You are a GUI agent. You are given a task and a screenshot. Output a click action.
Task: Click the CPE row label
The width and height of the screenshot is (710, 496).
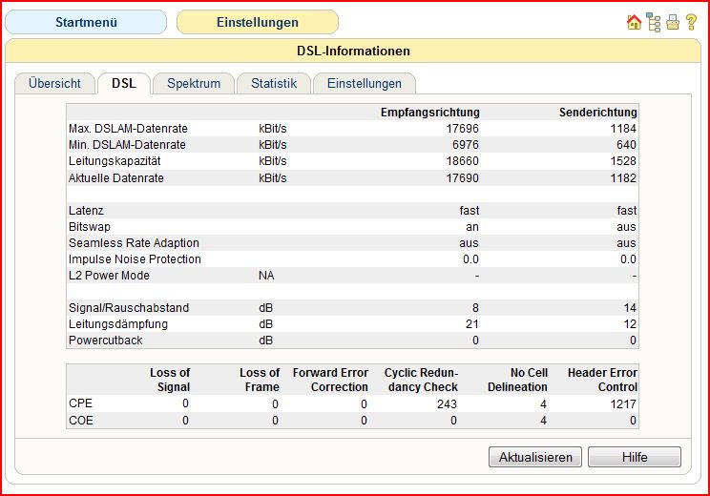coord(80,403)
